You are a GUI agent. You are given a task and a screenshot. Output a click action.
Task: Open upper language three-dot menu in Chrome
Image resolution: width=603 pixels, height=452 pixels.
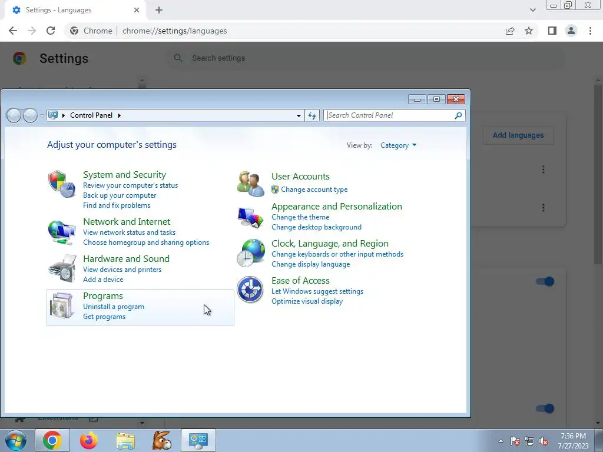(544, 169)
